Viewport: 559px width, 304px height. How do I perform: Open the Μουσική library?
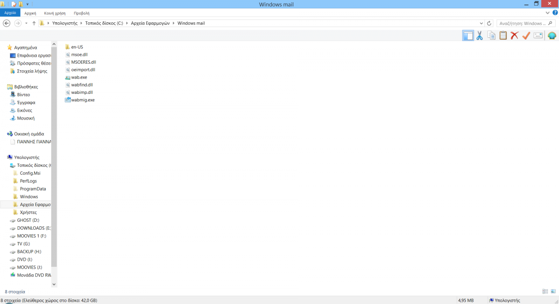22,118
